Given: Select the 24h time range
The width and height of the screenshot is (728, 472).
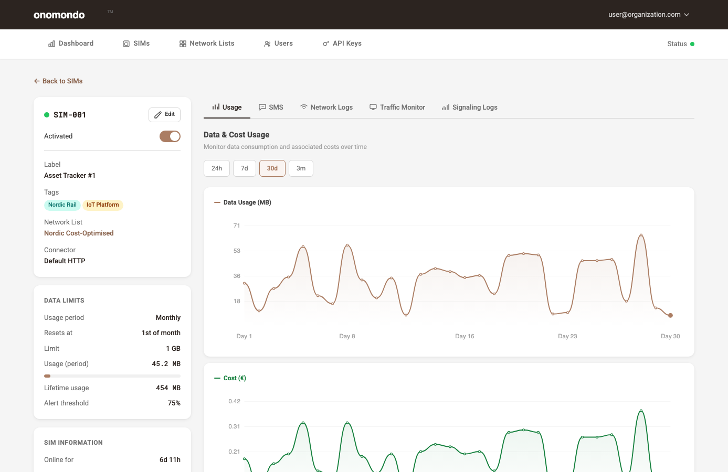Looking at the screenshot, I should pyautogui.click(x=217, y=168).
